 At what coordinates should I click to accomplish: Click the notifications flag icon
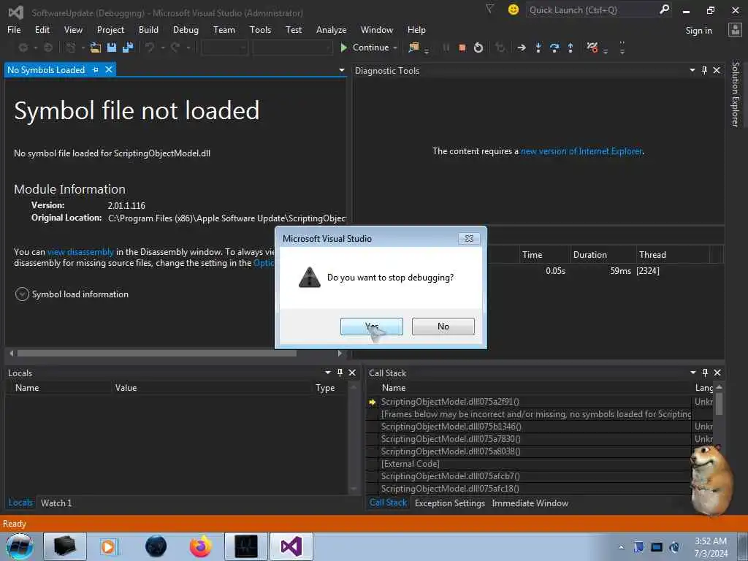click(489, 9)
